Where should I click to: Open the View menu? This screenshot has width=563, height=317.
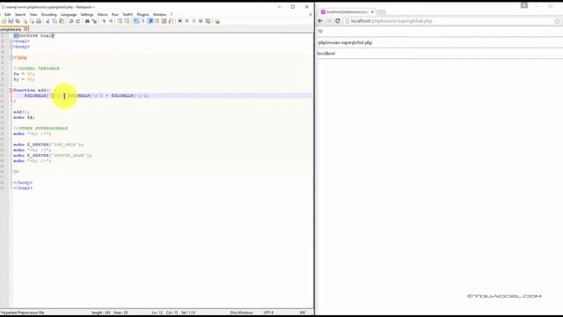(x=33, y=15)
